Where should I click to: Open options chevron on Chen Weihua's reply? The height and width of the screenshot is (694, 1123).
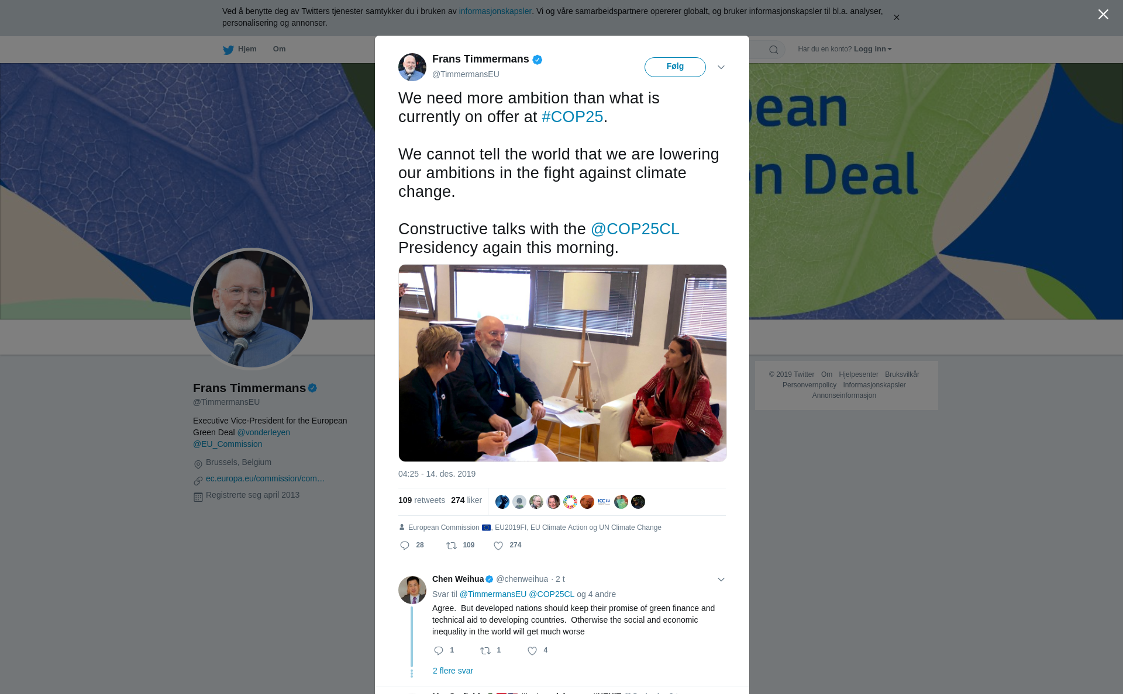point(721,580)
